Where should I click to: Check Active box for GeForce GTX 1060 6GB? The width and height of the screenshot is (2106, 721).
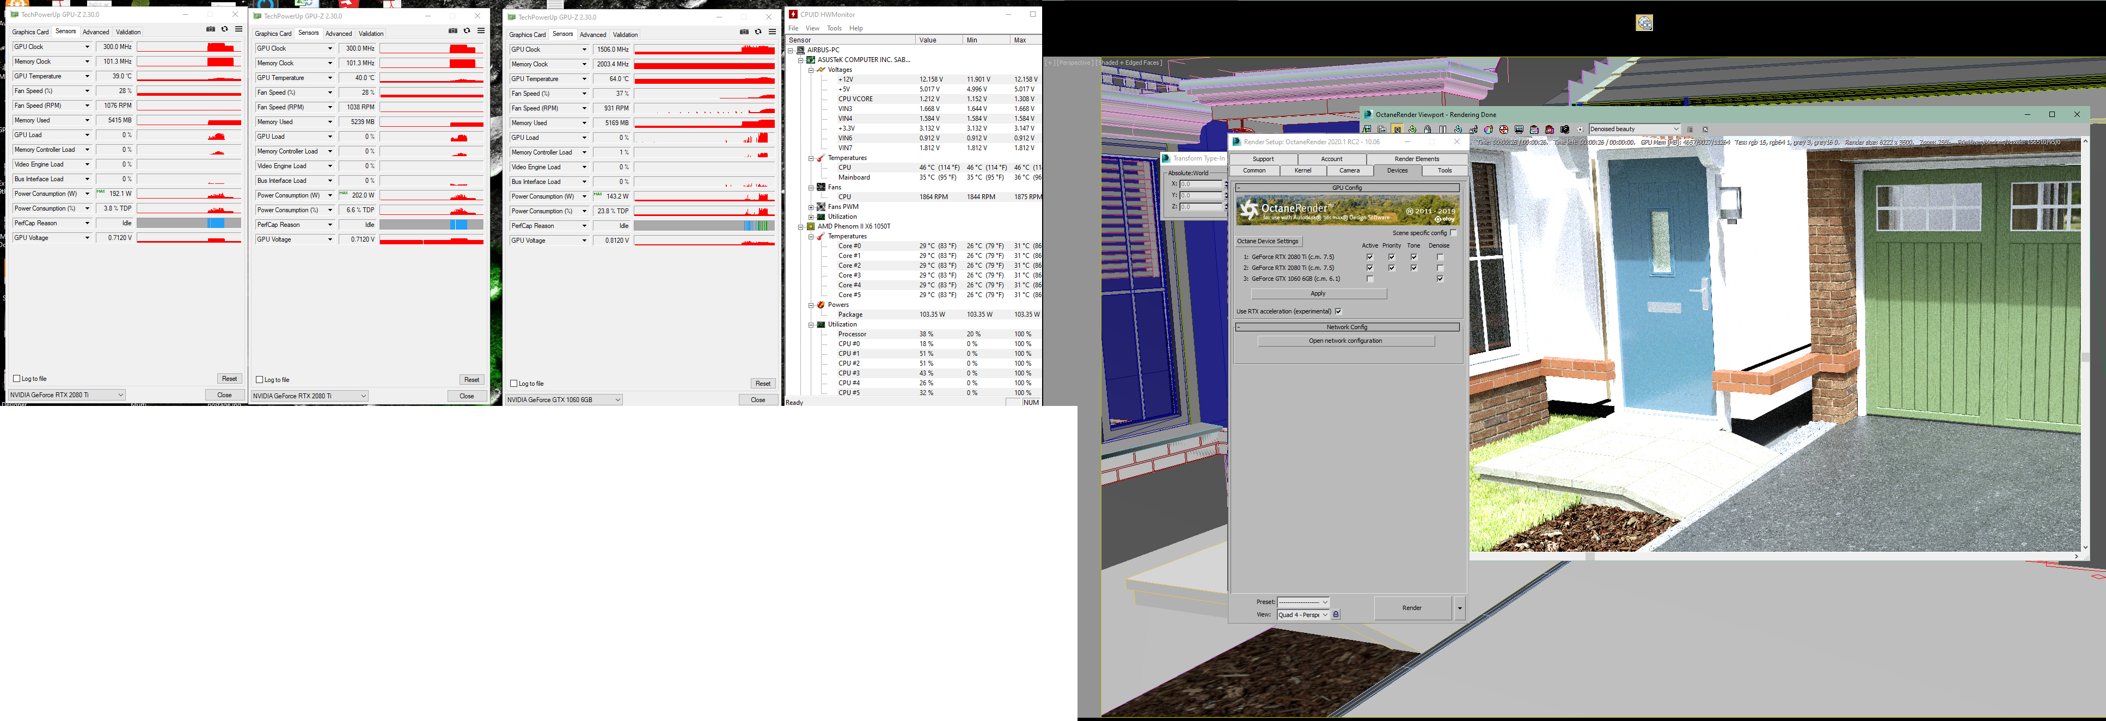pyautogui.click(x=1369, y=279)
